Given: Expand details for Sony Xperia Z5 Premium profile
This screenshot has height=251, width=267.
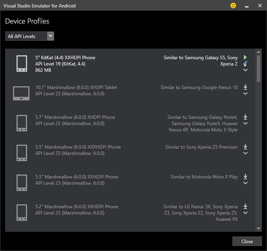Looking at the screenshot, I should click(245, 153).
